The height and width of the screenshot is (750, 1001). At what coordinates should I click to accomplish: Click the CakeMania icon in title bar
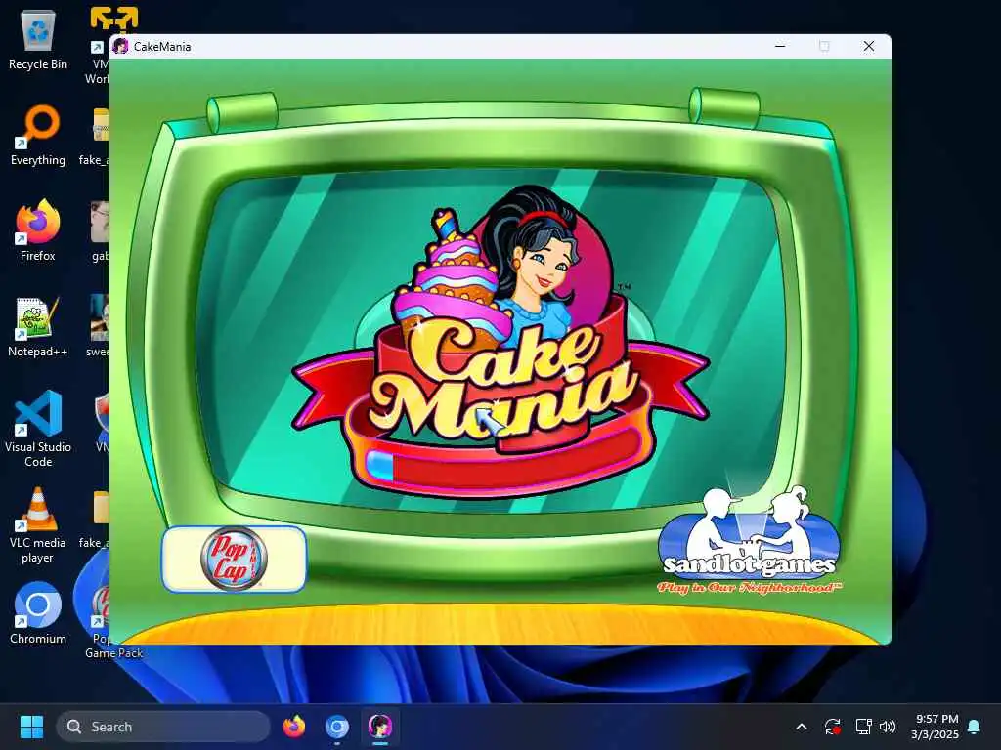(x=120, y=47)
